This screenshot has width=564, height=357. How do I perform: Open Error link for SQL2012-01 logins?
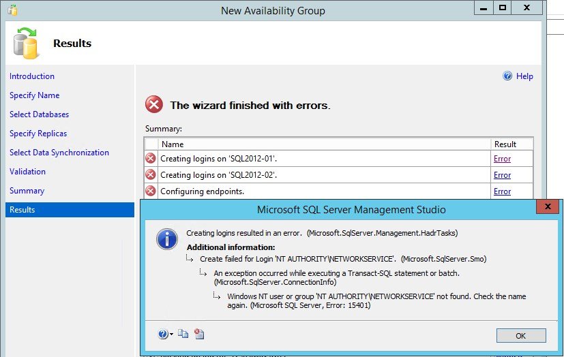502,159
